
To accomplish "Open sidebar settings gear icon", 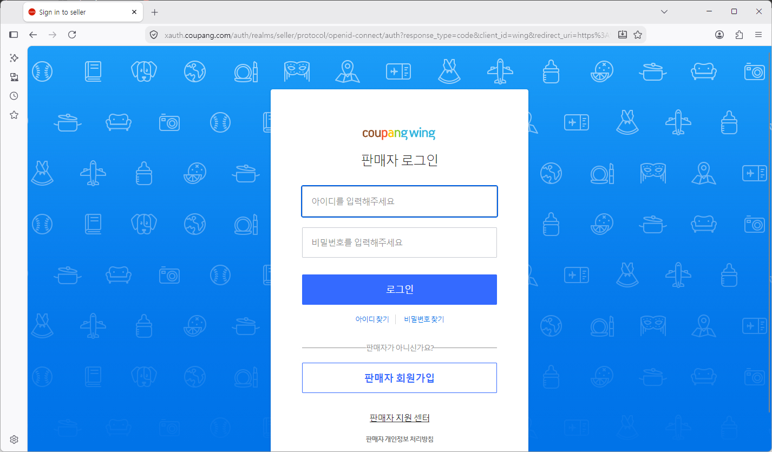I will point(14,439).
